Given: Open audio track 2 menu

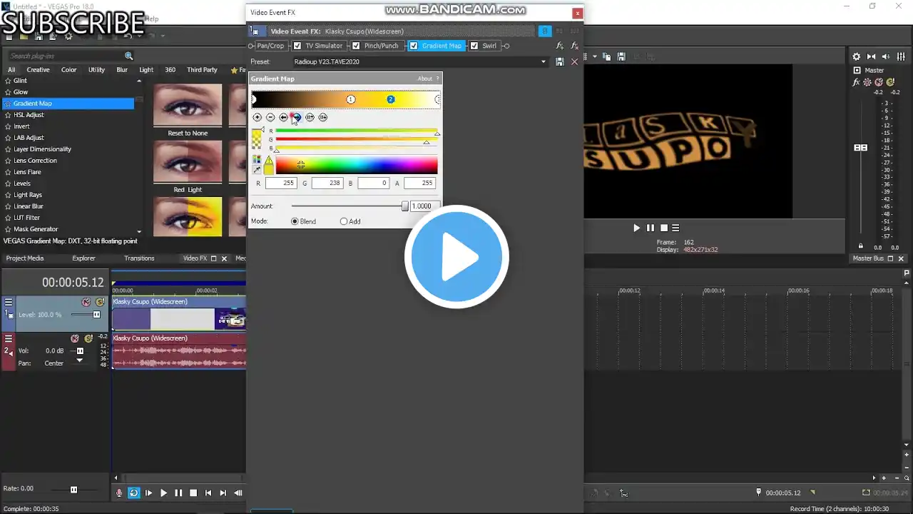Looking at the screenshot, I should (9, 338).
